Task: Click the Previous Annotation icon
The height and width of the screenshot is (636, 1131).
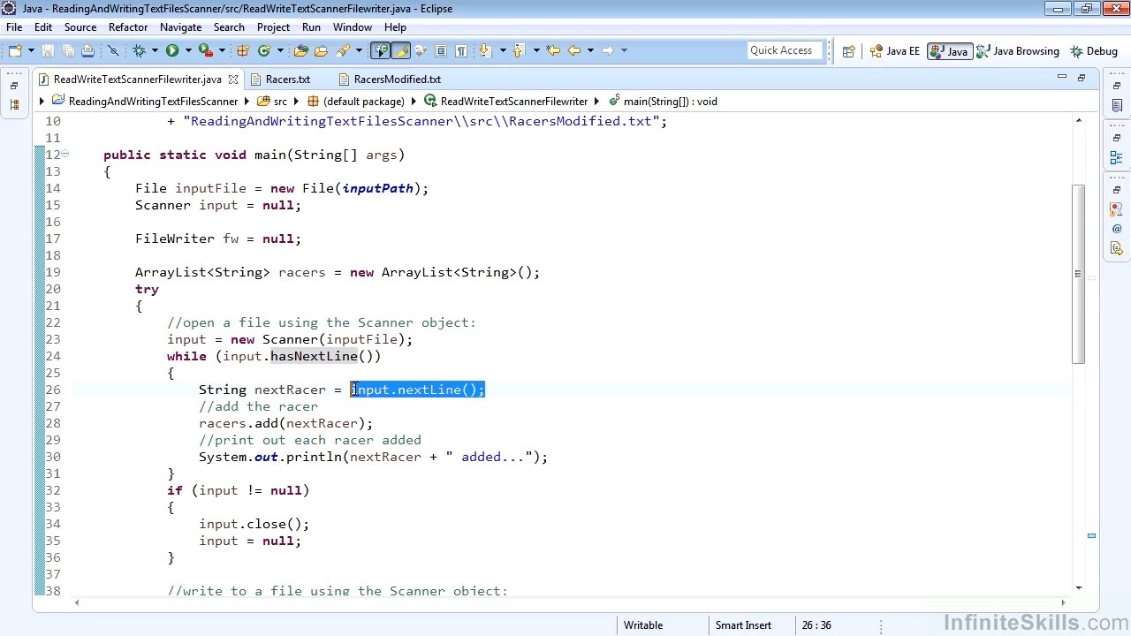Action: point(519,50)
